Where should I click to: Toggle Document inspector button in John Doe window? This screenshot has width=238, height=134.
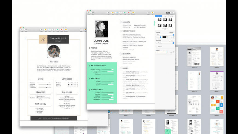coord(172,13)
